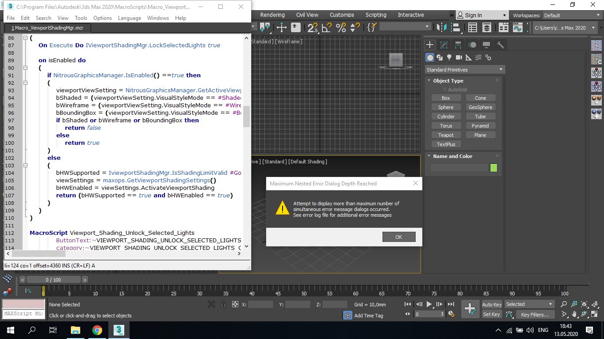Select the Macro_ViewportShadingMgr.mcr tab
This screenshot has width=604, height=339.
click(x=47, y=28)
